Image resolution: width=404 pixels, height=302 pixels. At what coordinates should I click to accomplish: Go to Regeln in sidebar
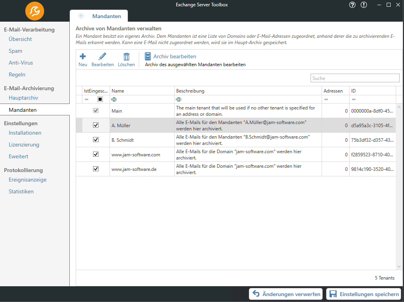(x=17, y=74)
